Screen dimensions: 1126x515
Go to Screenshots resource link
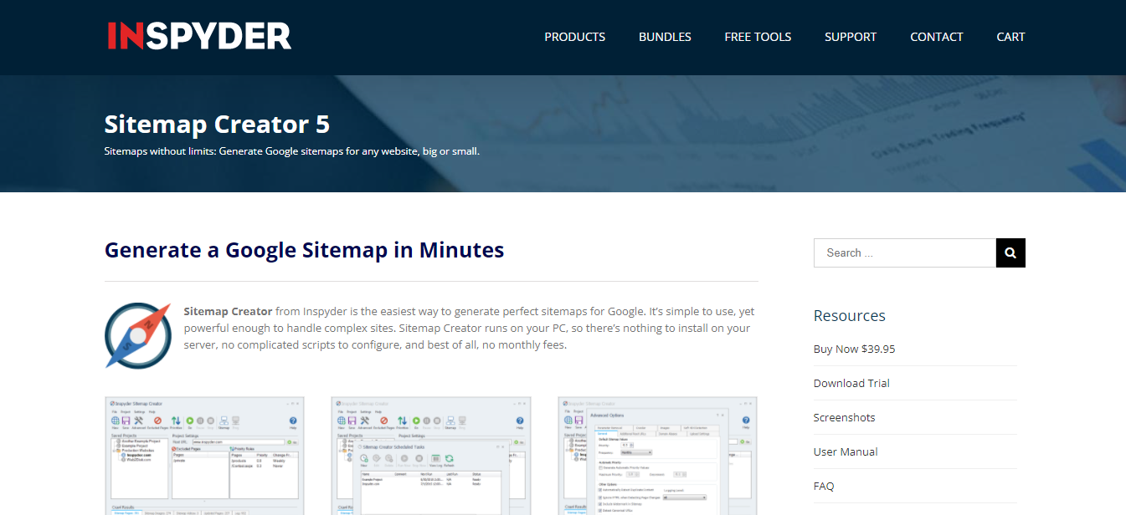844,417
